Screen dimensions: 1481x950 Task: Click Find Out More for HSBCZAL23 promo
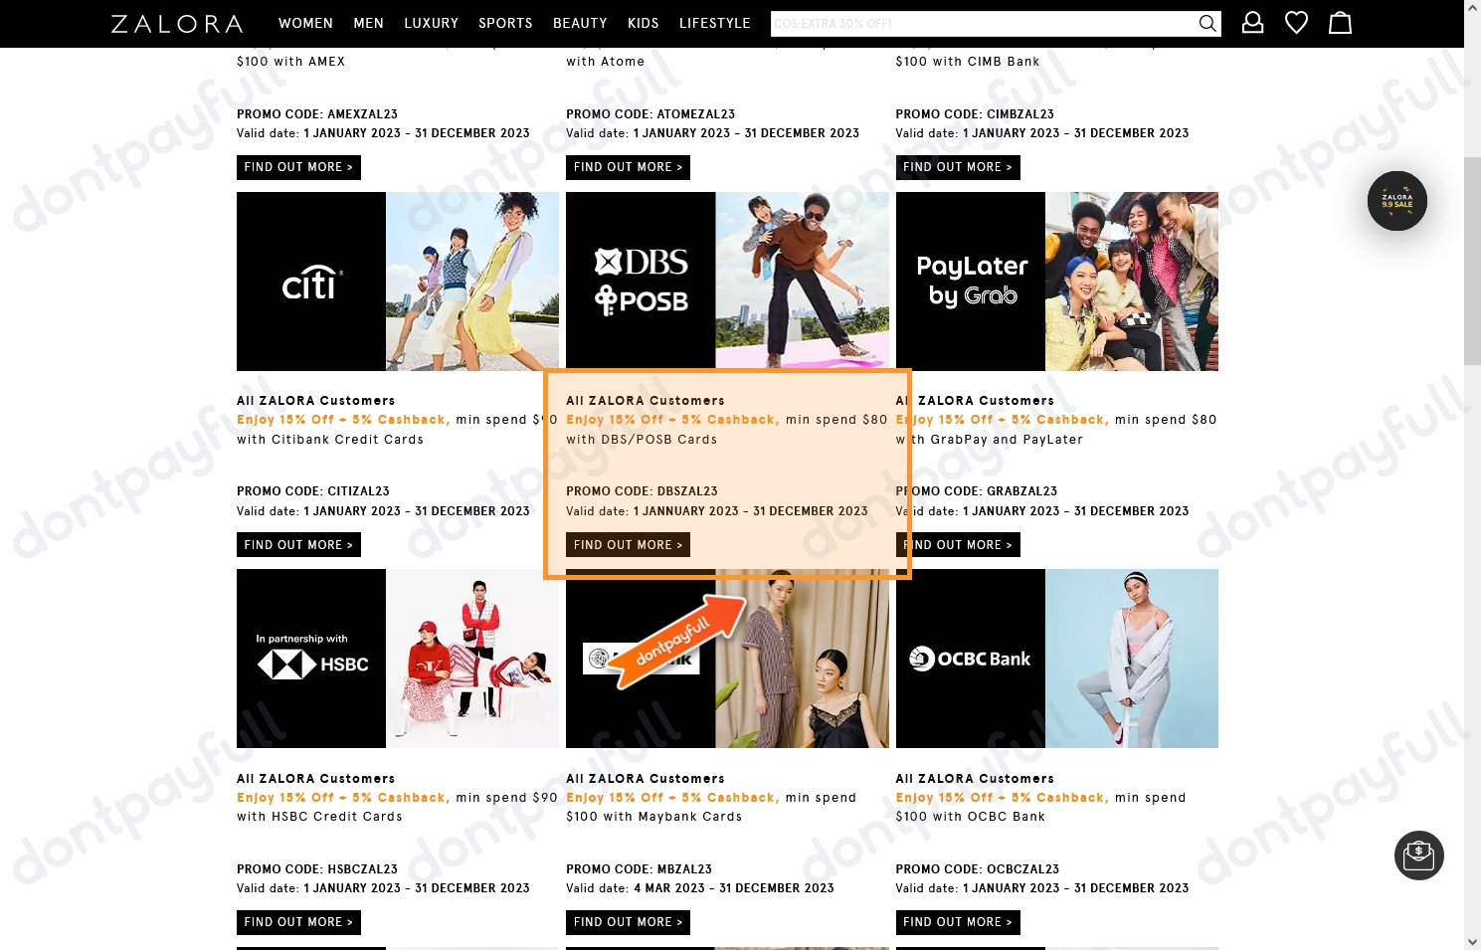[298, 922]
